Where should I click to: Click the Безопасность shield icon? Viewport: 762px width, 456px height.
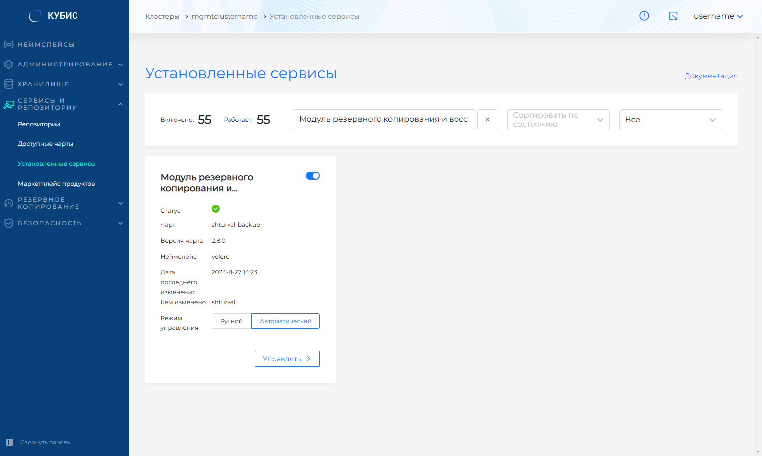click(x=8, y=223)
